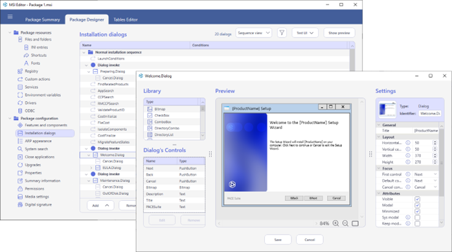The image size is (452, 252).
Task: Switch to the Tables Editor tab
Action: [126, 19]
